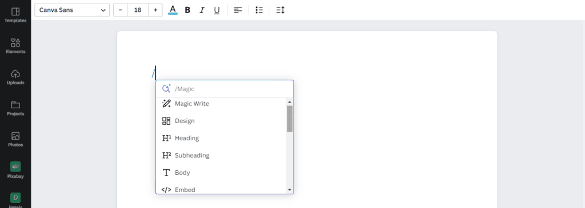The width and height of the screenshot is (585, 208).
Task: Click the Magic Write wand icon
Action: point(166,104)
